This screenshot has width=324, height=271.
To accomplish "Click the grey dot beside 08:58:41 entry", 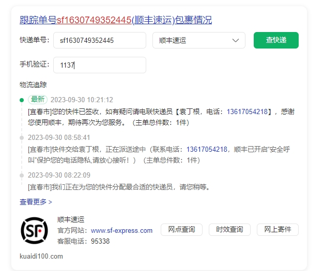I will click(x=22, y=138).
